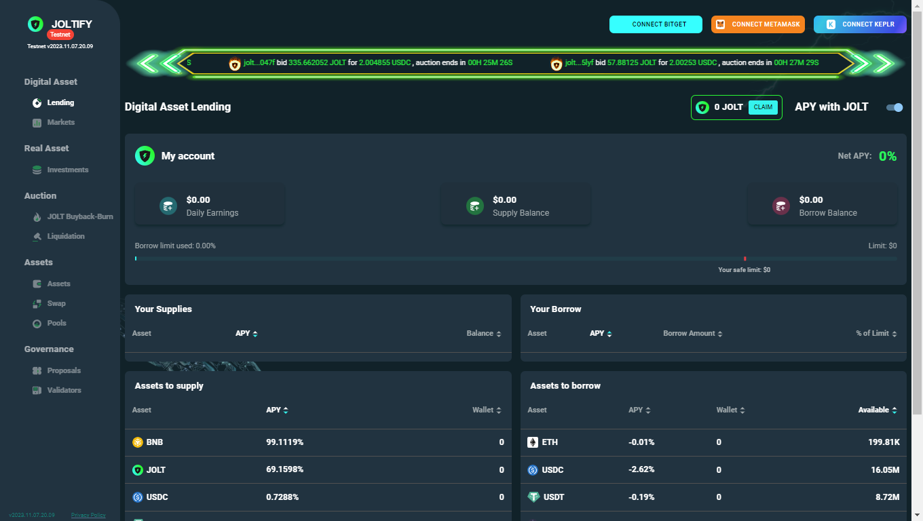Image resolution: width=923 pixels, height=521 pixels.
Task: Sort Assets to borrow by Available
Action: (x=878, y=410)
